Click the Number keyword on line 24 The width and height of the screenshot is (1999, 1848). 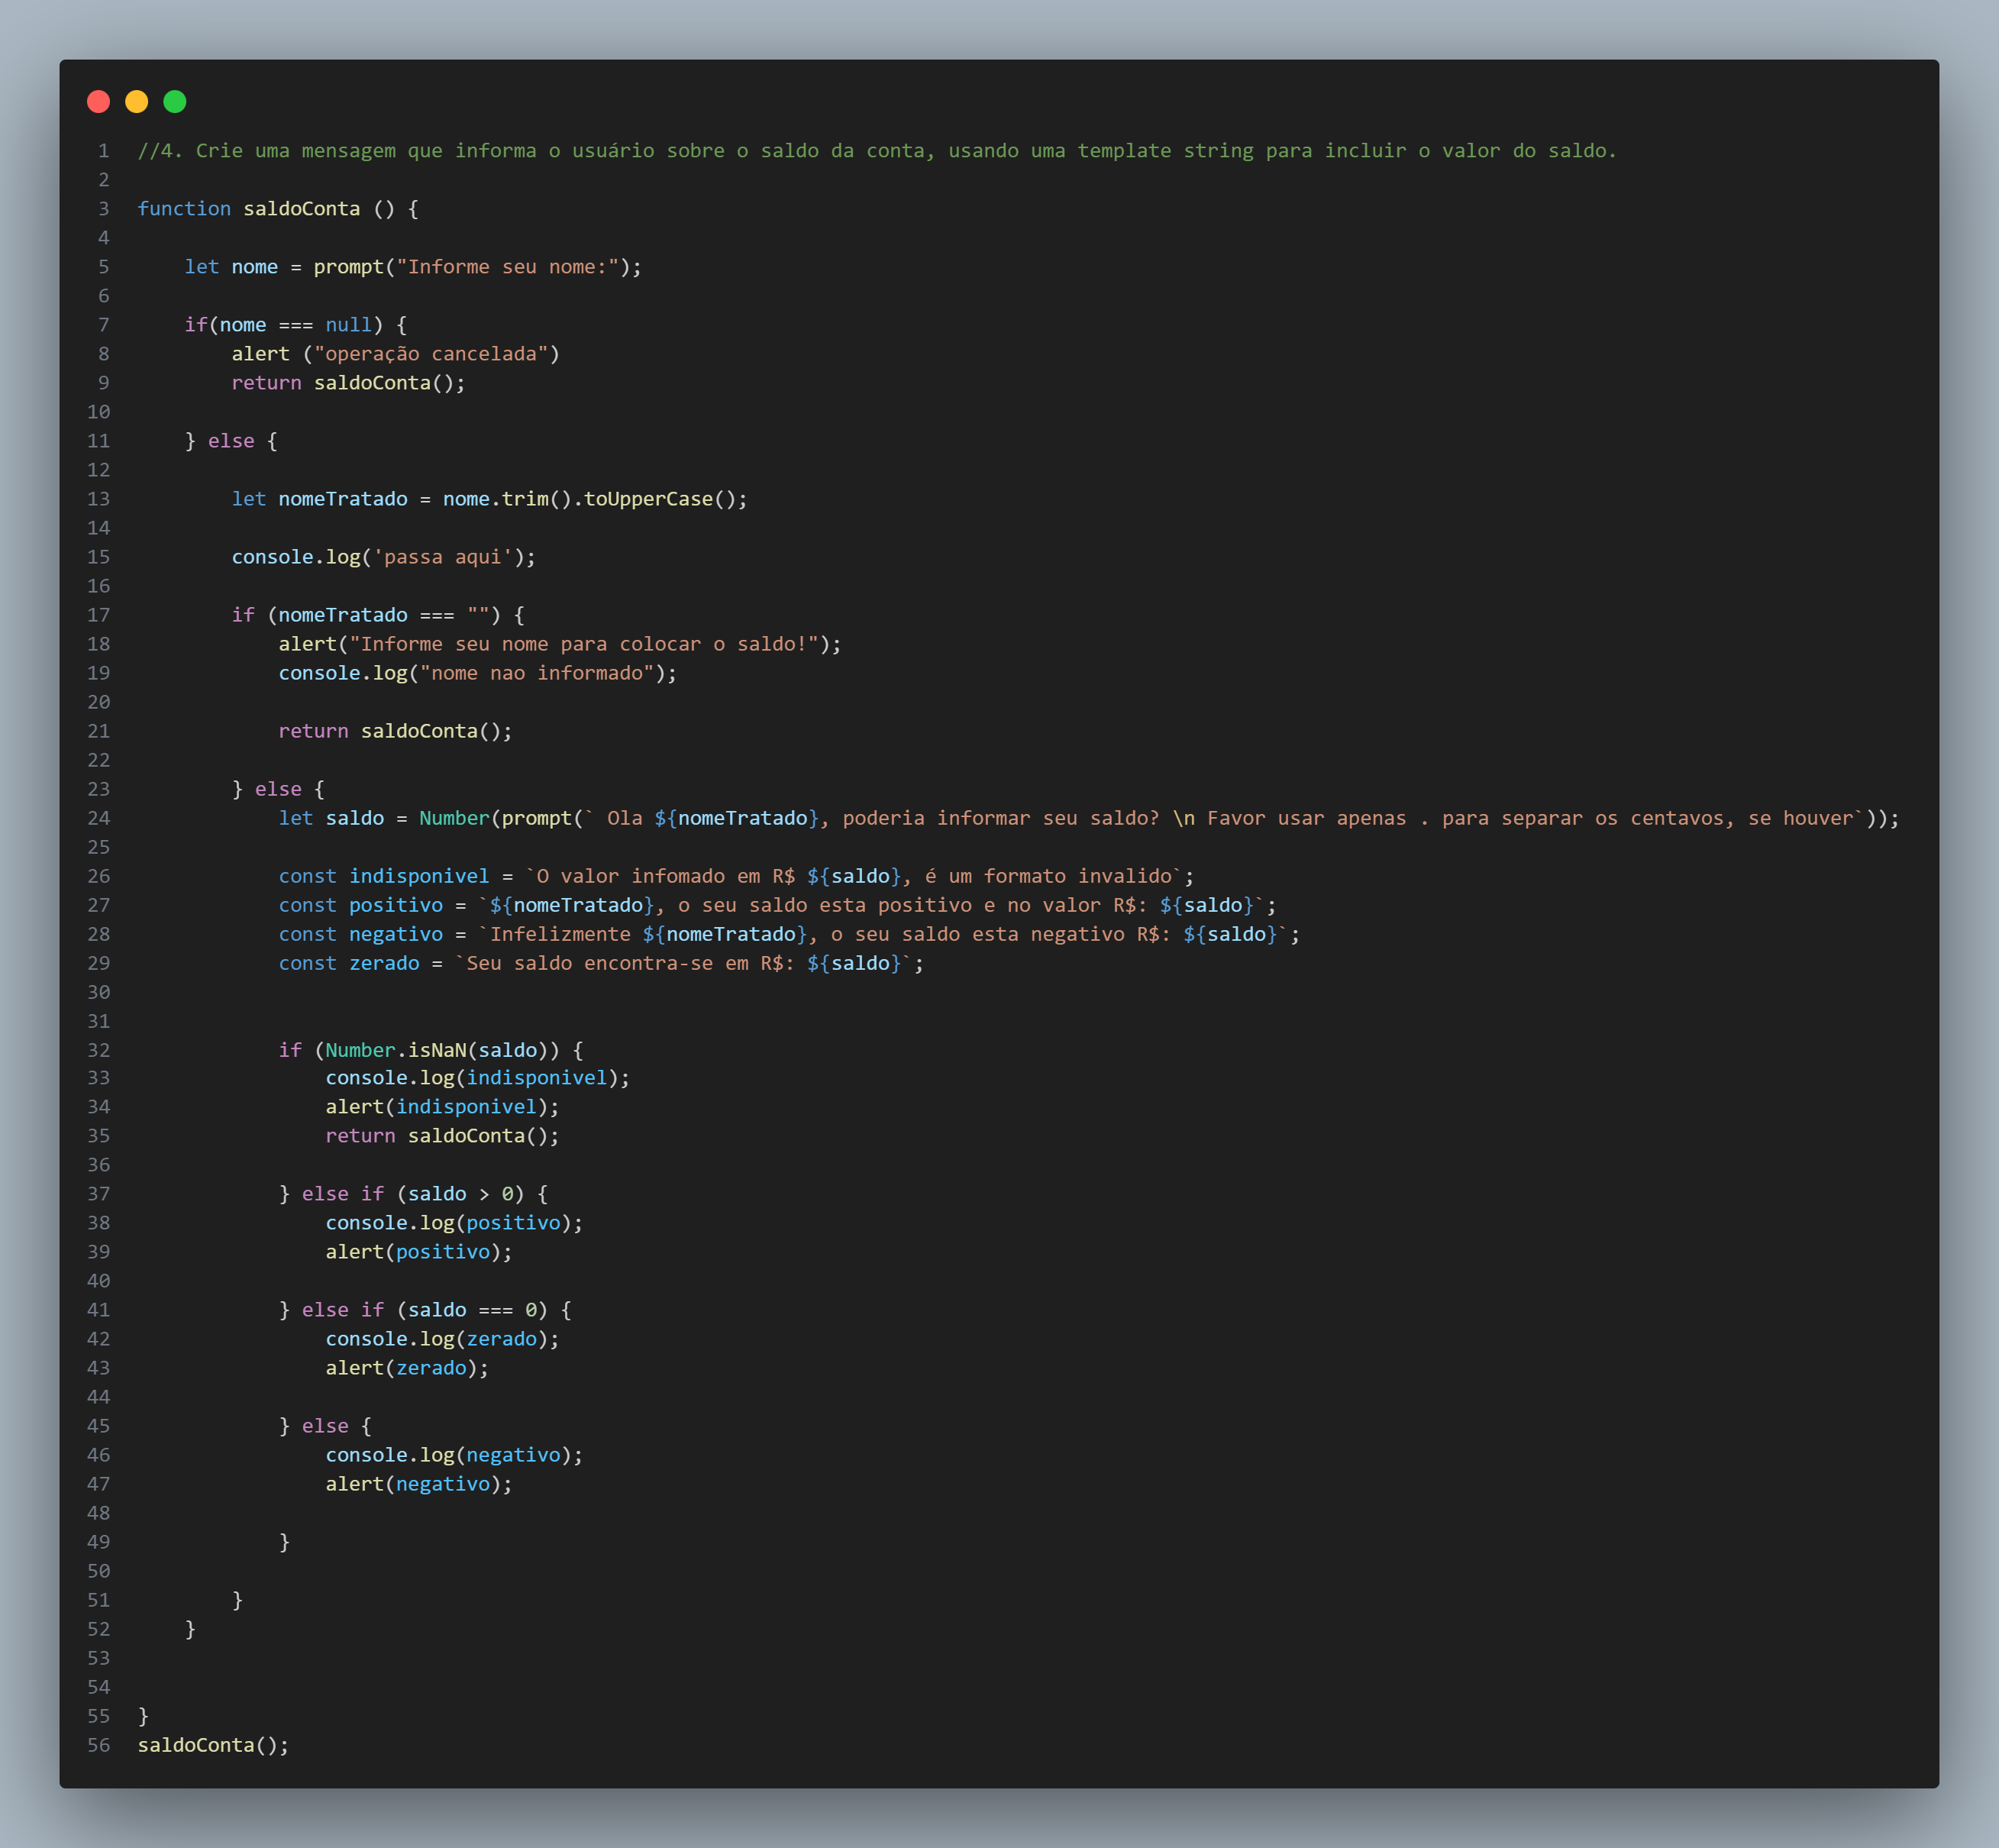pos(454,818)
